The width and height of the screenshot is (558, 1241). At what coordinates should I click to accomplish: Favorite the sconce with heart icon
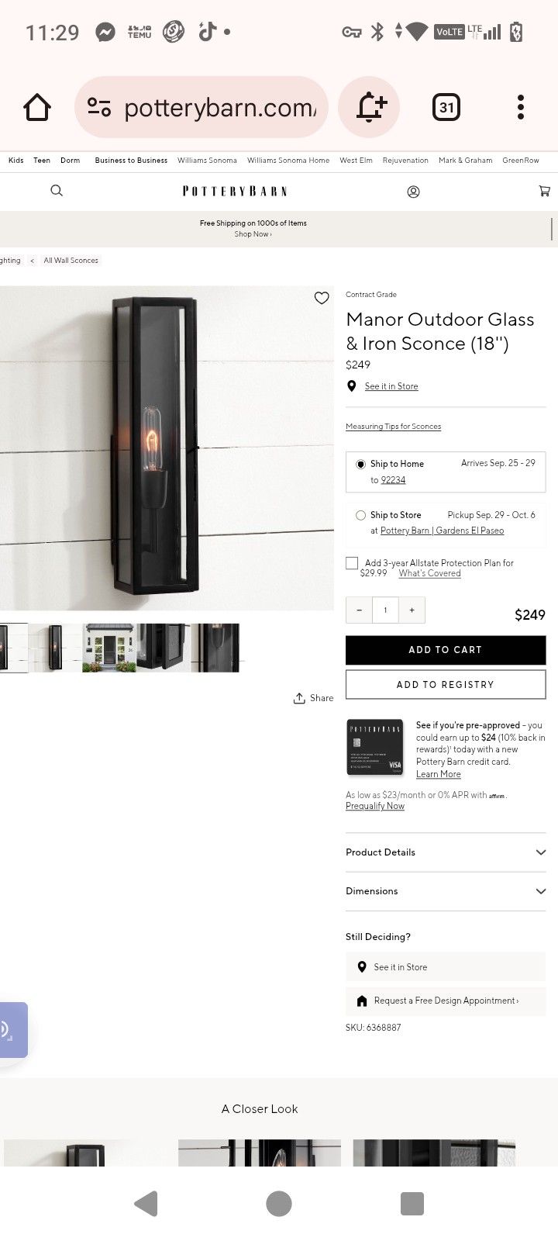tap(322, 298)
